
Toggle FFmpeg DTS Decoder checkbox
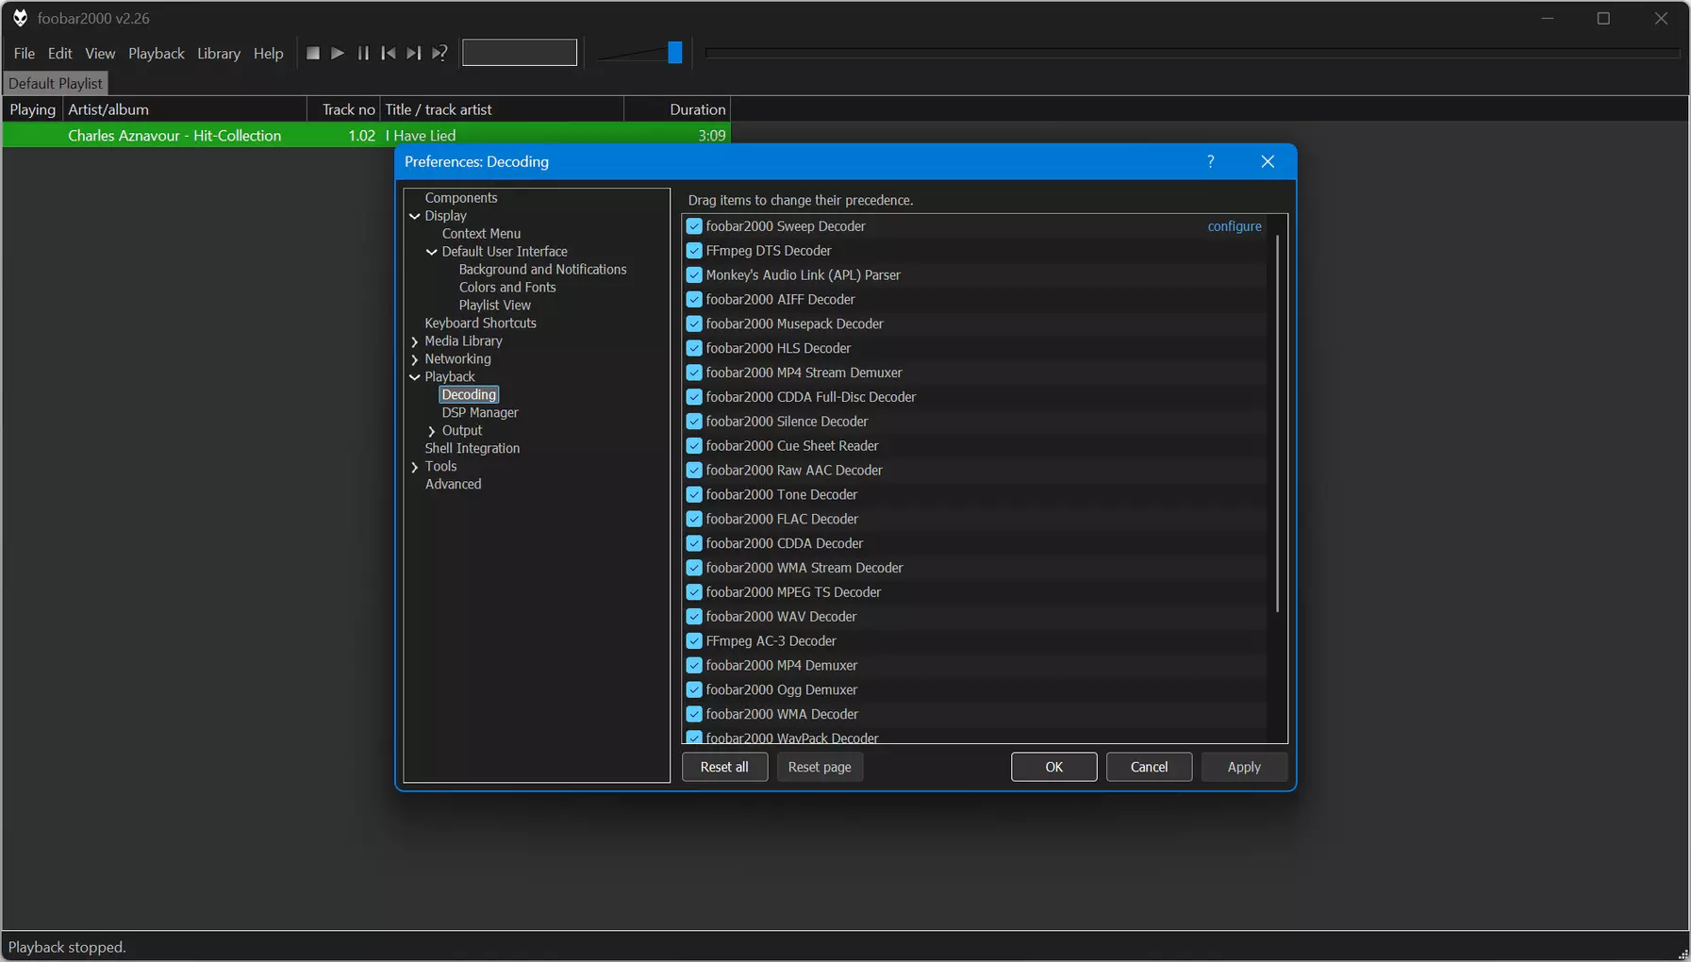(694, 251)
